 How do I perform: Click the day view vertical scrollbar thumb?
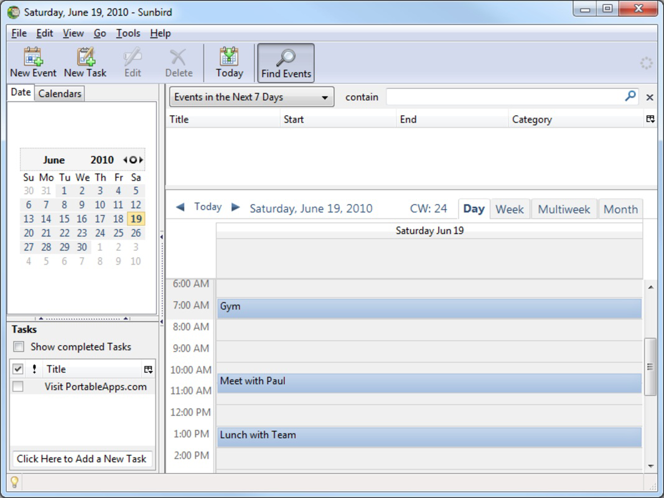[x=650, y=366]
